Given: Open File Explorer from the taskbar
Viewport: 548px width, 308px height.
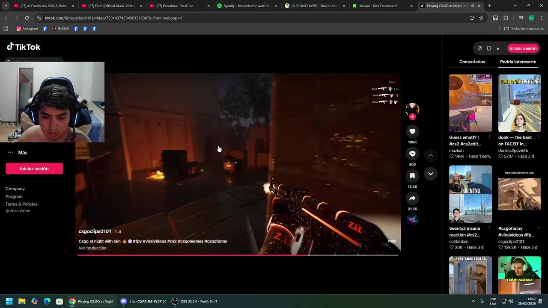Looking at the screenshot, I should point(22,301).
